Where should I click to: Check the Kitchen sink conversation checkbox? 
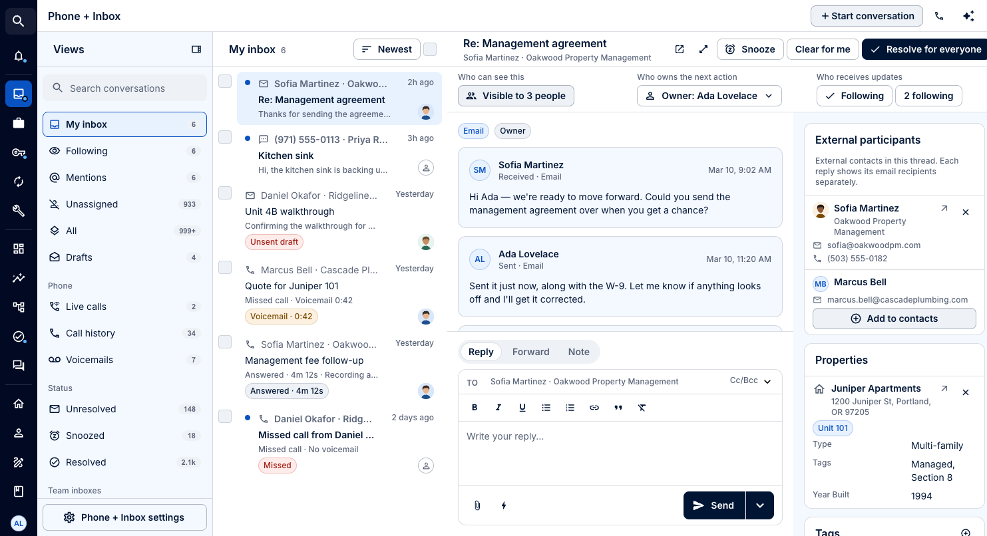click(x=225, y=137)
